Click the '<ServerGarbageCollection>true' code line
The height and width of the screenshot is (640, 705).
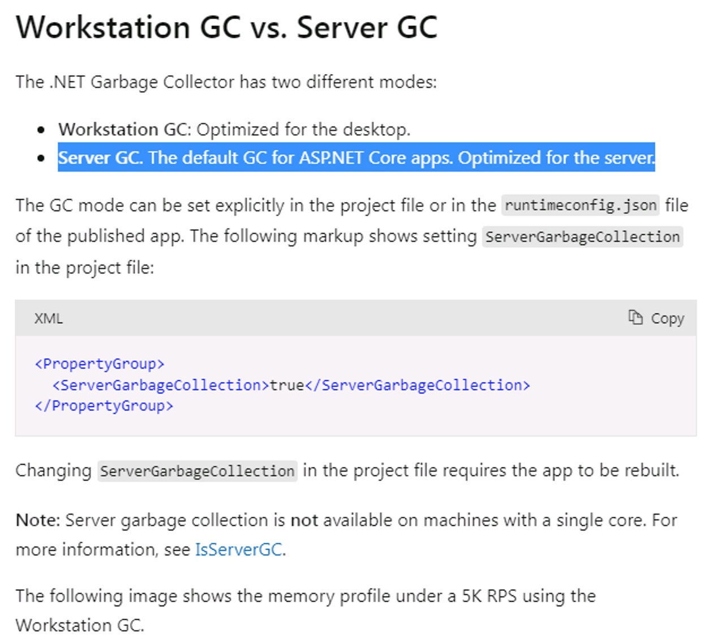coord(291,385)
